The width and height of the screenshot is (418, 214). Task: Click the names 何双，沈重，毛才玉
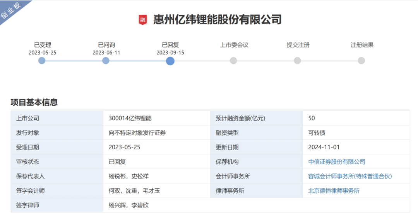pyautogui.click(x=134, y=191)
